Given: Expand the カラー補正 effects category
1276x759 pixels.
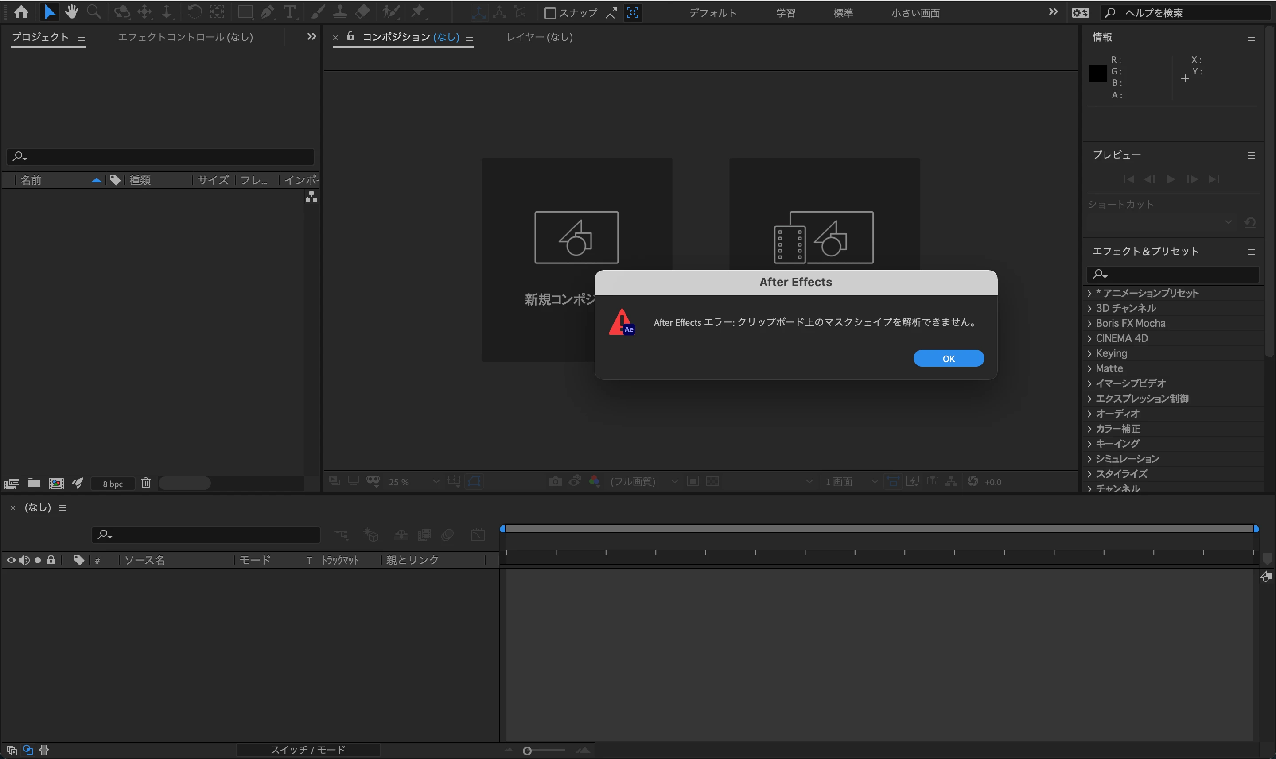Looking at the screenshot, I should point(1090,429).
